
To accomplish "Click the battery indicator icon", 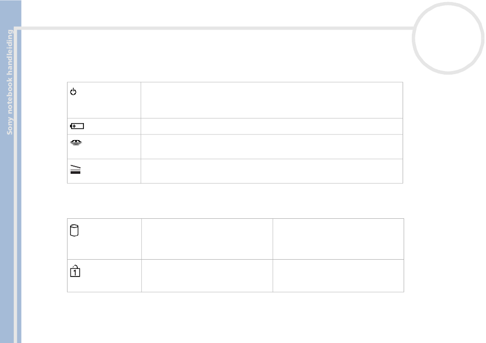I will (77, 126).
